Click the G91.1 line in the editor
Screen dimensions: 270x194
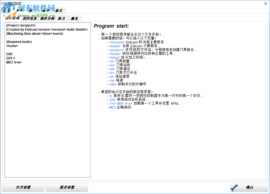pos(10,58)
